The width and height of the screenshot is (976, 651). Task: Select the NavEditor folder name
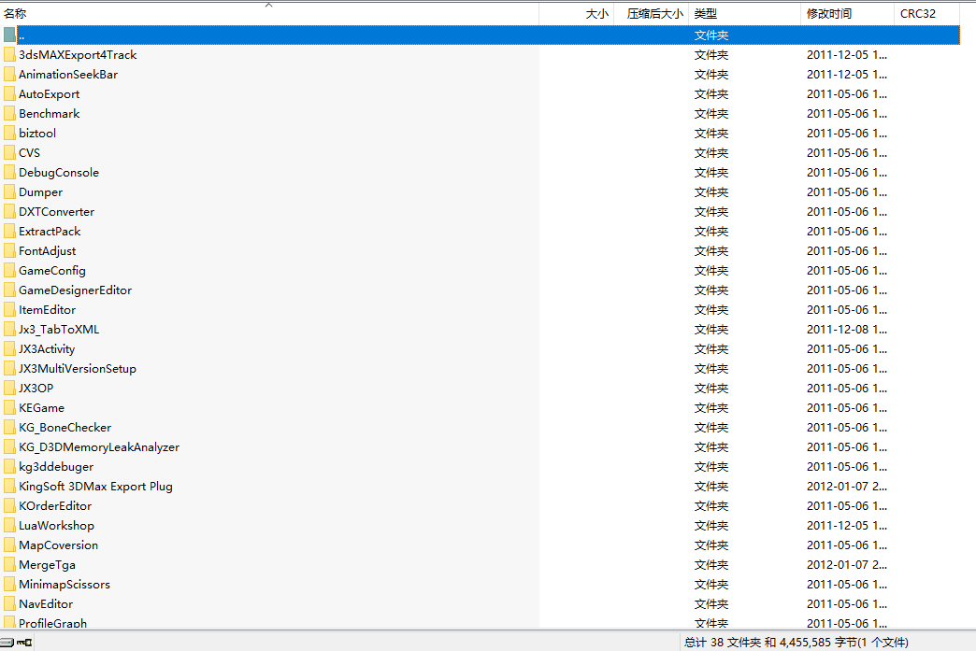tap(46, 603)
